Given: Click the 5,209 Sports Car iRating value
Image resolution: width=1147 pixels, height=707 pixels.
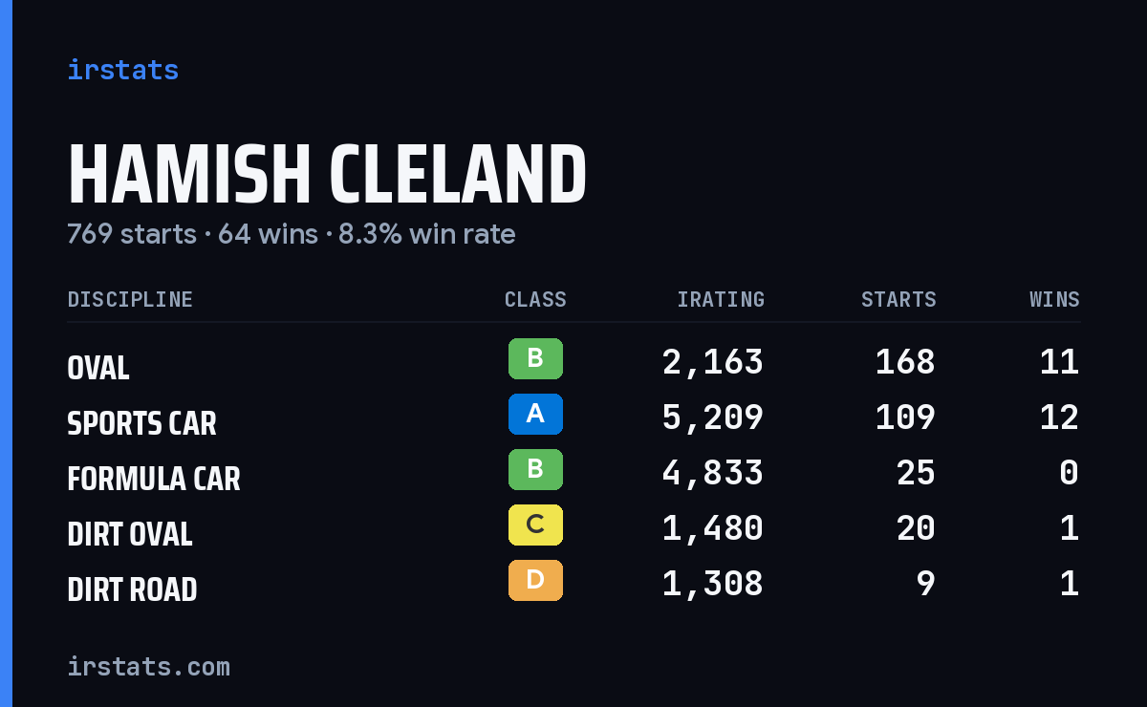Looking at the screenshot, I should click(713, 418).
